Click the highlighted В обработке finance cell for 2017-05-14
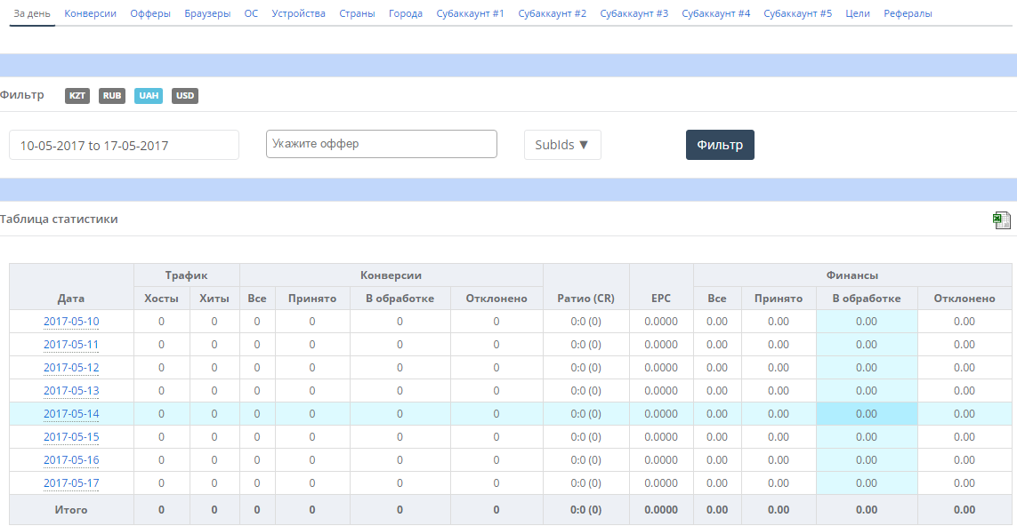 coord(867,413)
